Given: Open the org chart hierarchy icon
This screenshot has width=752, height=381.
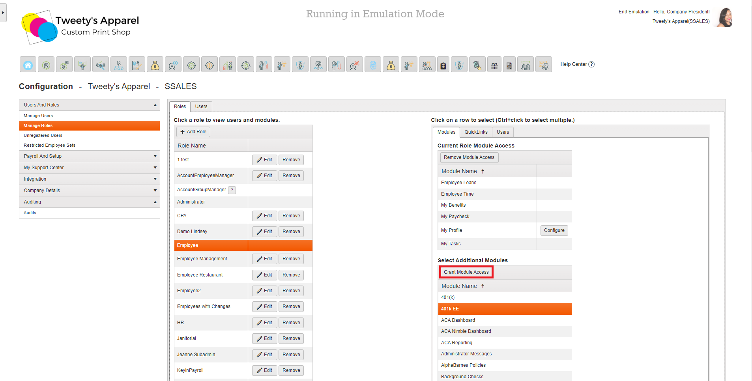Looking at the screenshot, I should (x=119, y=65).
